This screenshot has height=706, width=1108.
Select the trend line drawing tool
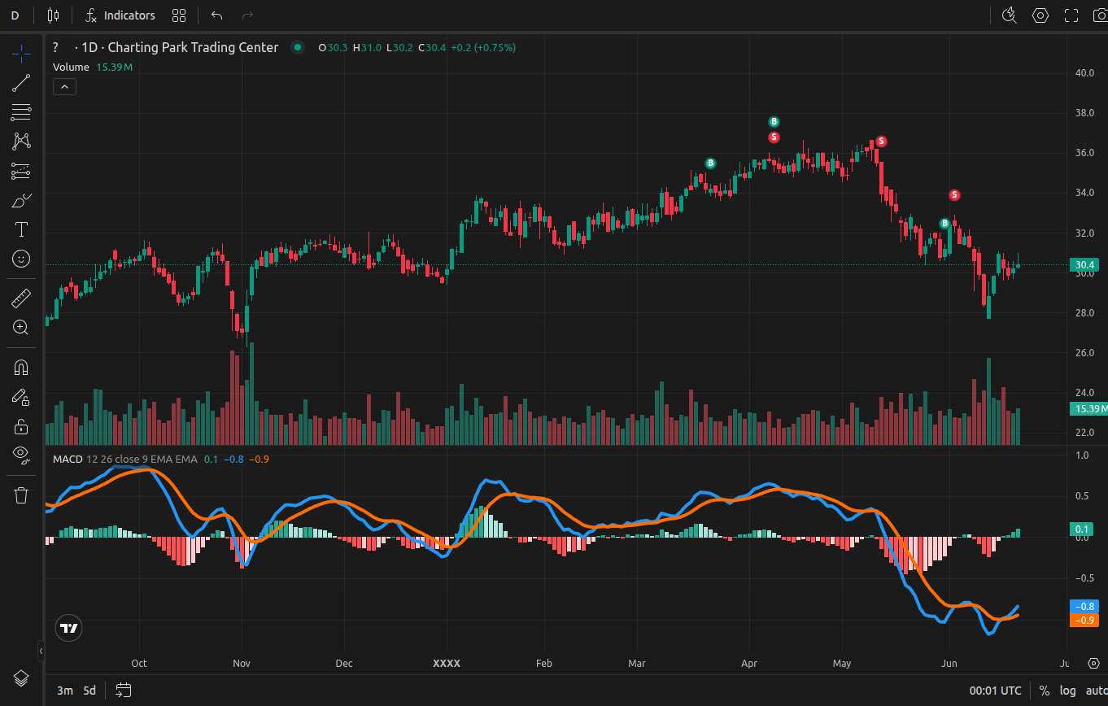(21, 83)
